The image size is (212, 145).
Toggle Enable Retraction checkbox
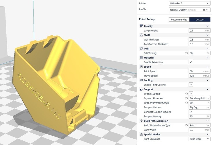pyautogui.click(x=191, y=62)
